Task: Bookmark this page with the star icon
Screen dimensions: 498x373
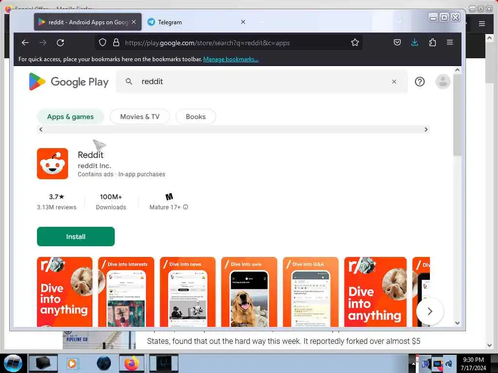Action: coord(355,43)
